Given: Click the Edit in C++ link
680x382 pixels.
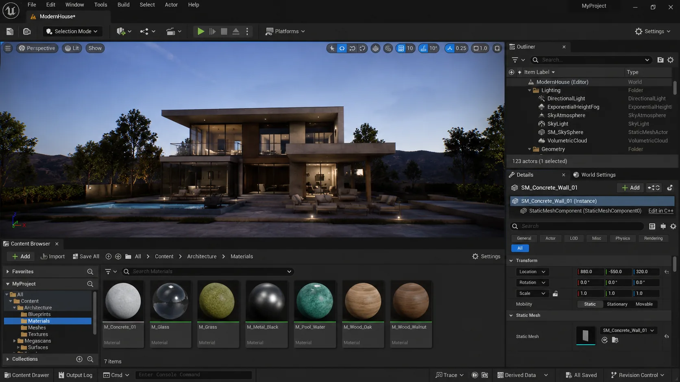Looking at the screenshot, I should click(661, 211).
